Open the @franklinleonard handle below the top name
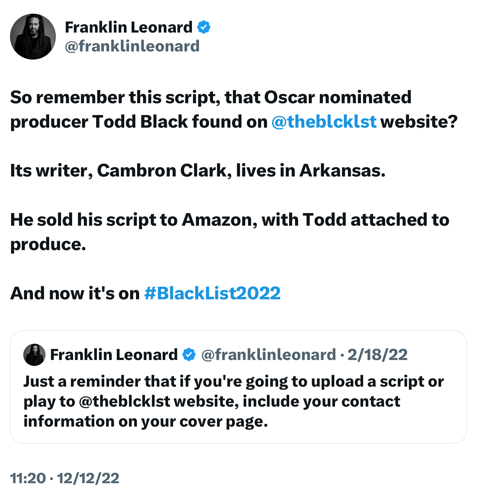The image size is (477, 498). coord(132,46)
